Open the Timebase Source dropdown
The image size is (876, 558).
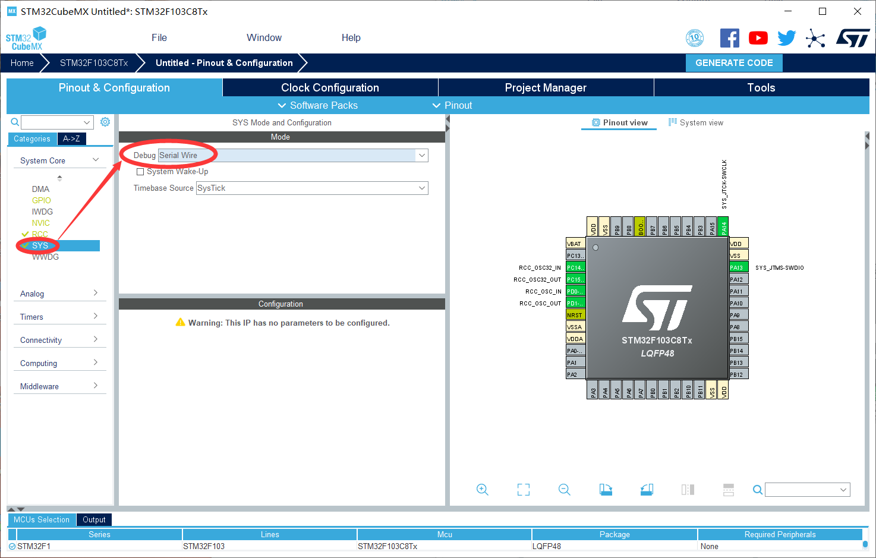(x=421, y=188)
